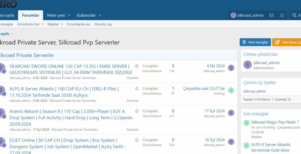Open Silkroad Magic Pop Nedir ? post
Screen dimensions: 301x154
[x=275, y=122]
